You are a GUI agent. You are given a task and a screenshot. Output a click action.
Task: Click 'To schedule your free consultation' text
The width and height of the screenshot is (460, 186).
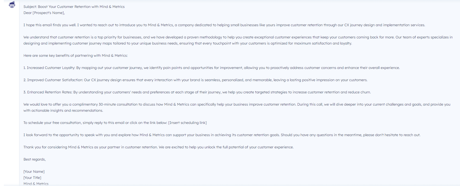point(52,123)
